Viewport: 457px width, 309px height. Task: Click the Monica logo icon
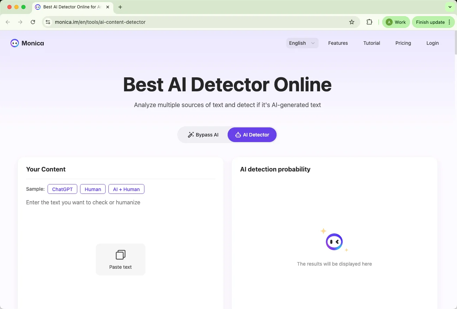(14, 43)
